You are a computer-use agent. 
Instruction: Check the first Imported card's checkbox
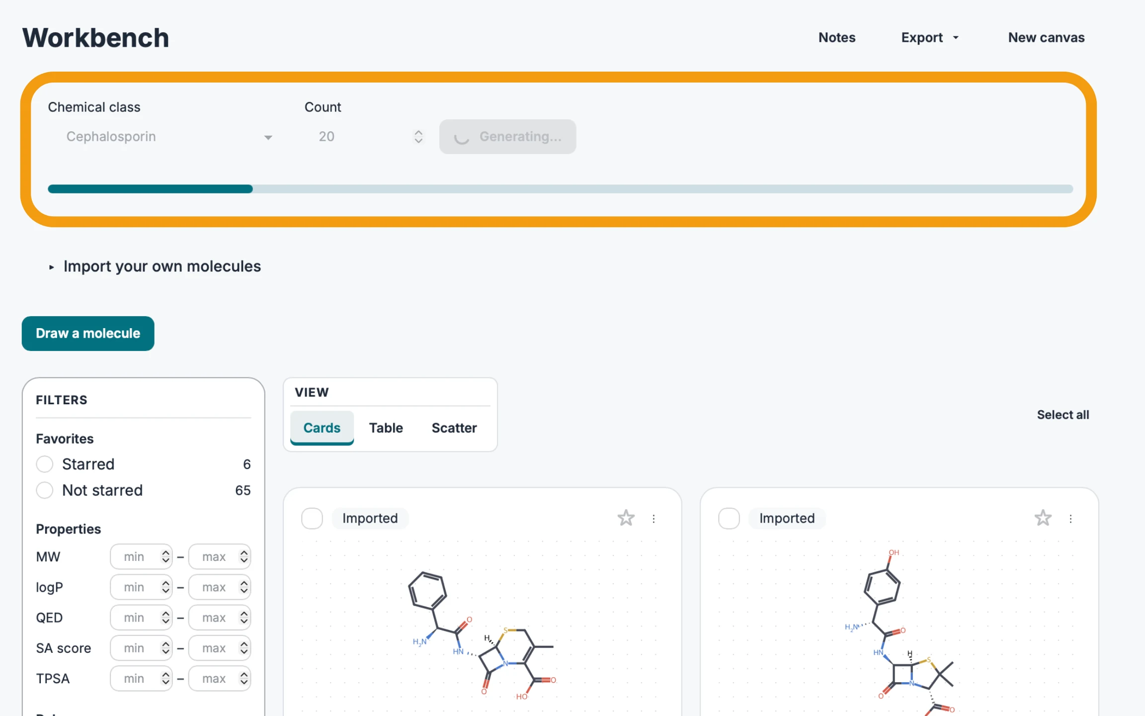pyautogui.click(x=312, y=518)
